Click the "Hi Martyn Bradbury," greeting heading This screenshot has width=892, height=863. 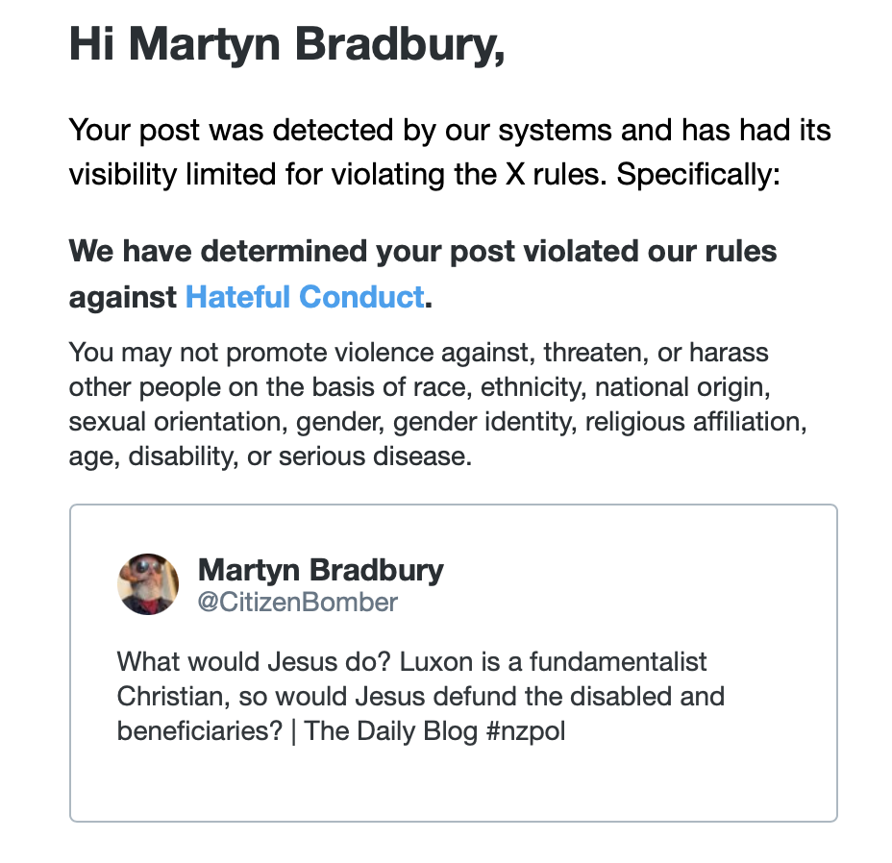286,46
